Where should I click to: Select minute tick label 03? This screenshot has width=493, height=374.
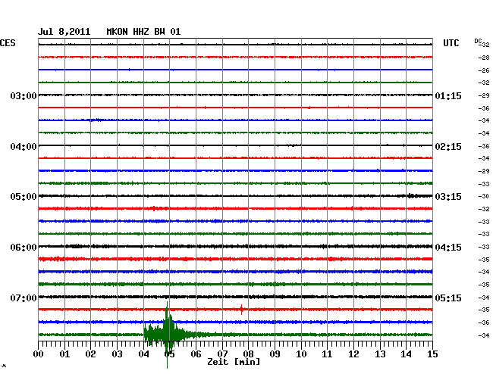click(x=118, y=354)
